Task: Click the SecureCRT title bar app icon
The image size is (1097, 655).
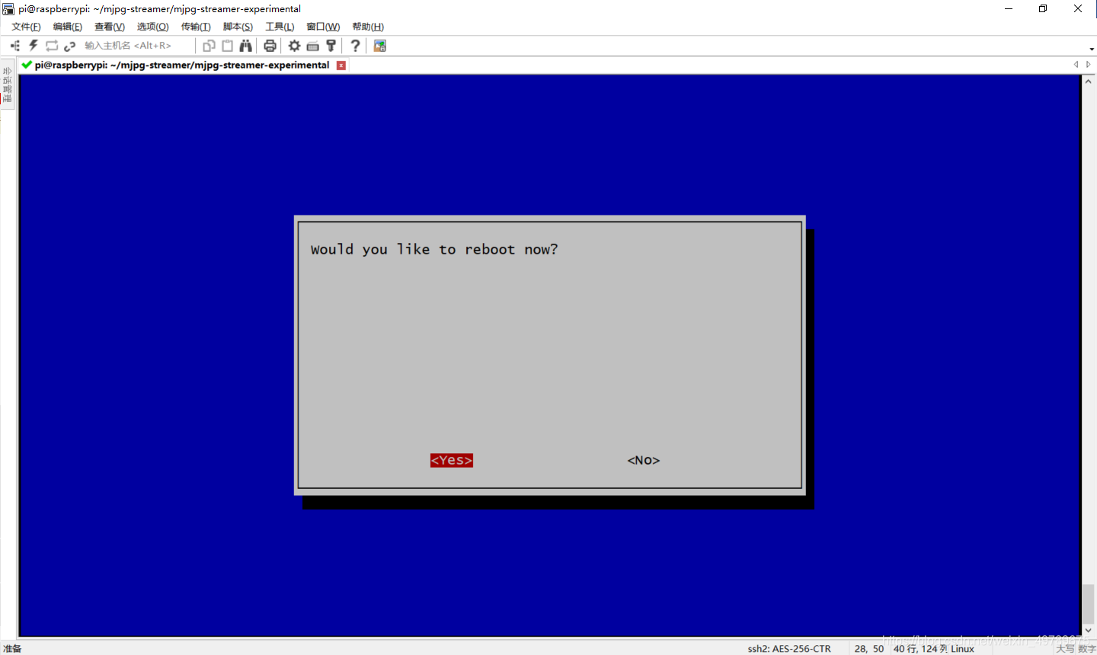Action: point(8,8)
